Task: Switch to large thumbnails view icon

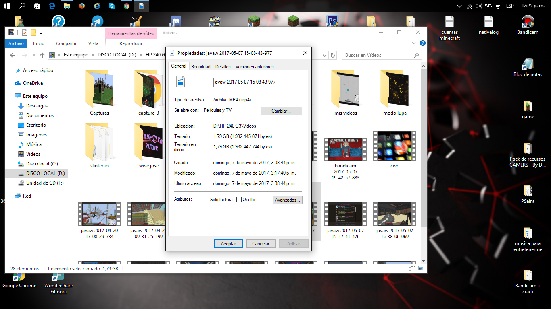Action: click(421, 268)
